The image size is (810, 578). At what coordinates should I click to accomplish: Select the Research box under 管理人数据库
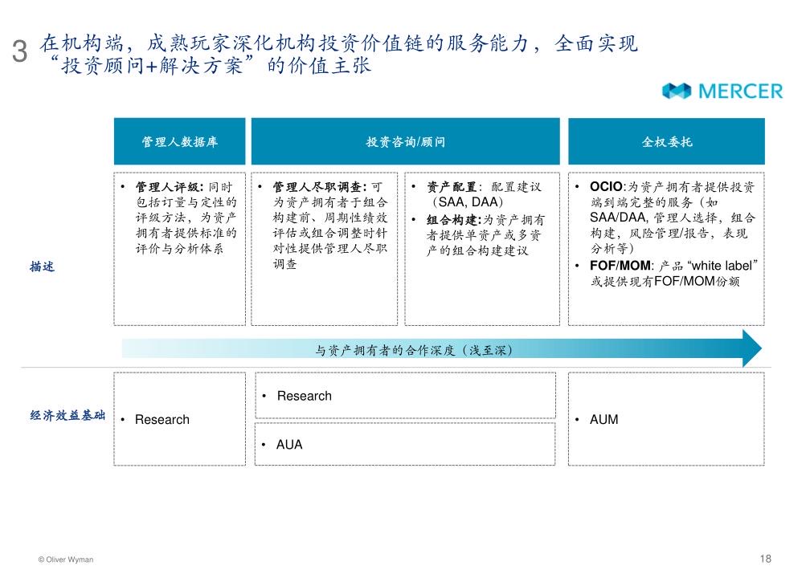pos(180,419)
